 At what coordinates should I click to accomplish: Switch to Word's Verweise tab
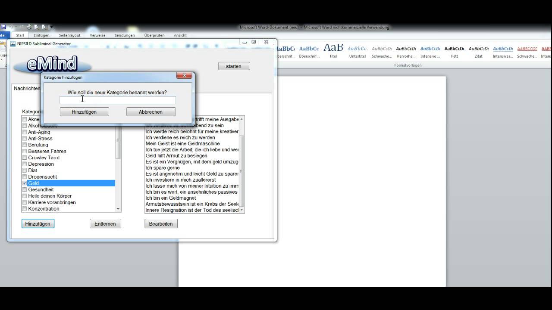(97, 35)
